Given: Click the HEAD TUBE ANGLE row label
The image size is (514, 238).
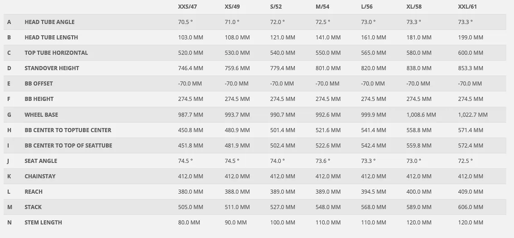Looking at the screenshot, I should (49, 22).
